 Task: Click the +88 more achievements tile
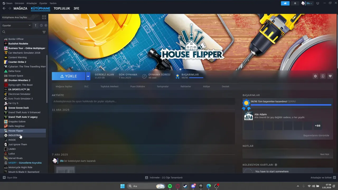pyautogui.click(x=318, y=126)
